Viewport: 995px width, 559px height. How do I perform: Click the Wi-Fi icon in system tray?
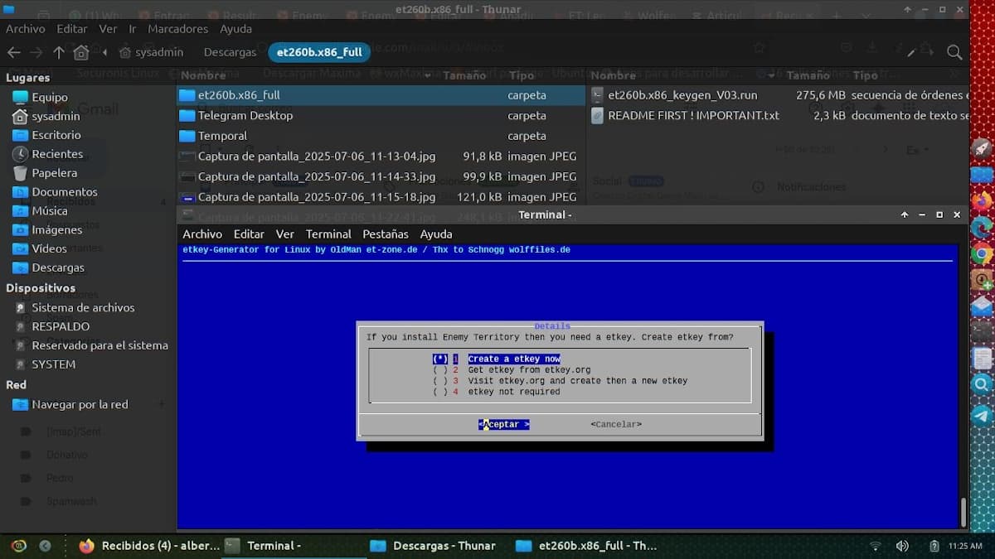875,546
